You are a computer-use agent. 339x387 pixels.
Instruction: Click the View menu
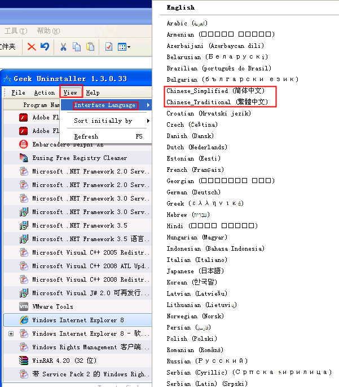(x=71, y=92)
